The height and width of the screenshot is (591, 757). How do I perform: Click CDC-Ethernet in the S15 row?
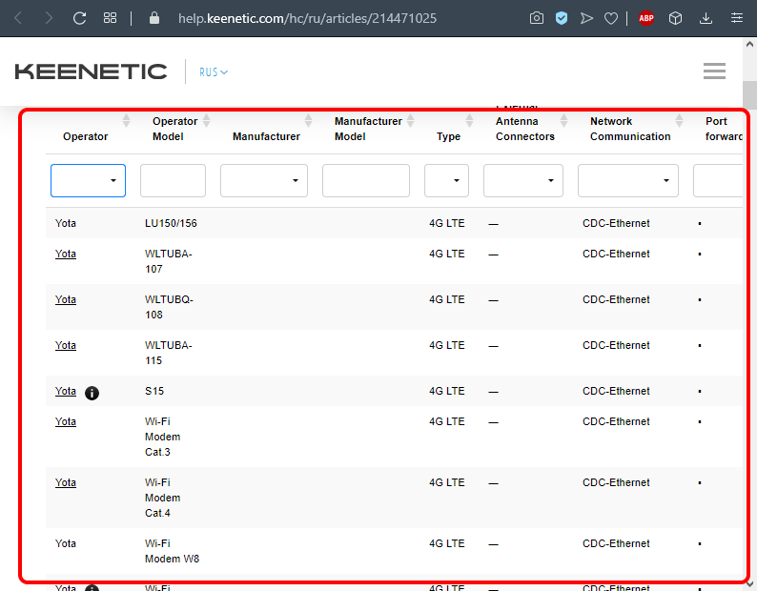617,391
